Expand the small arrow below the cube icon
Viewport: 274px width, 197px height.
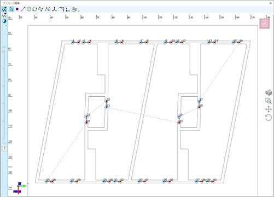[6, 26]
